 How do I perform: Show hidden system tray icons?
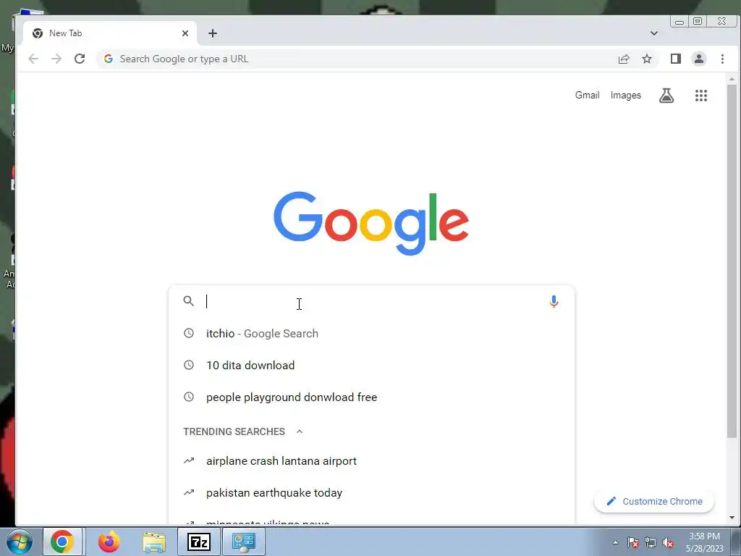click(x=615, y=542)
